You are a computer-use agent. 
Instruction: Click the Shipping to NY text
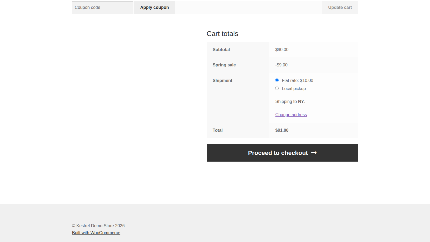click(x=290, y=101)
